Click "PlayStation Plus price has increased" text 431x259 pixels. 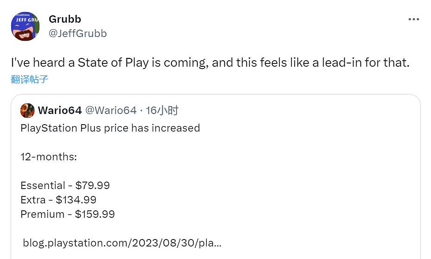[110, 128]
